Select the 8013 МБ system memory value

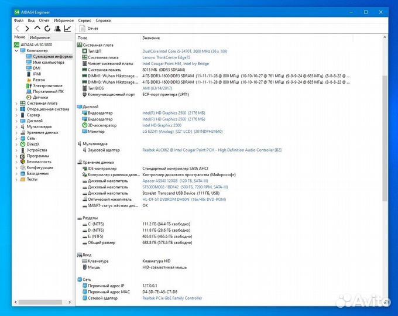[164, 70]
